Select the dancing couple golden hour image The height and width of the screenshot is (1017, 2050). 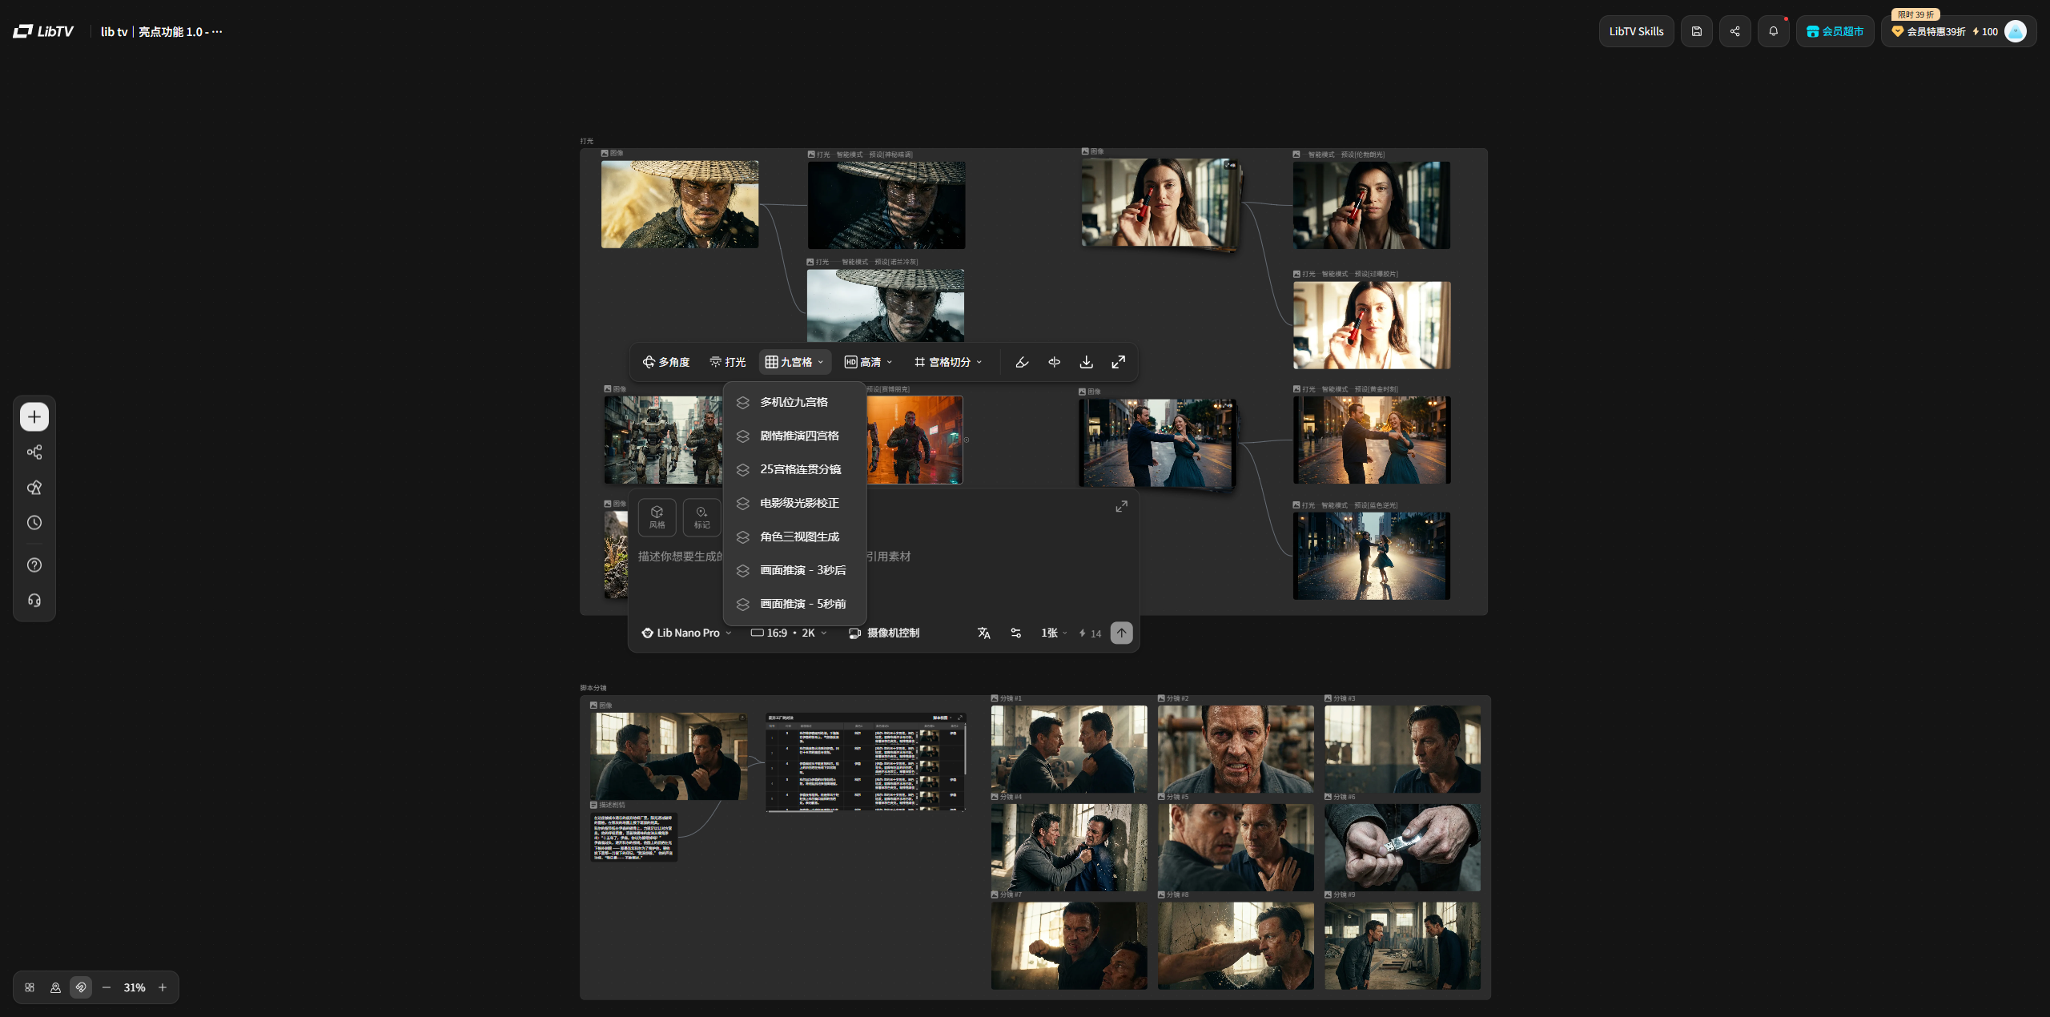[x=1372, y=440]
